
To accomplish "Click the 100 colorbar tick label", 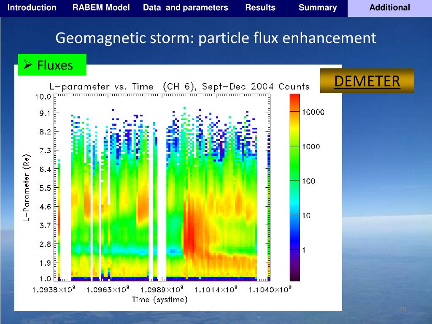I will click(308, 181).
